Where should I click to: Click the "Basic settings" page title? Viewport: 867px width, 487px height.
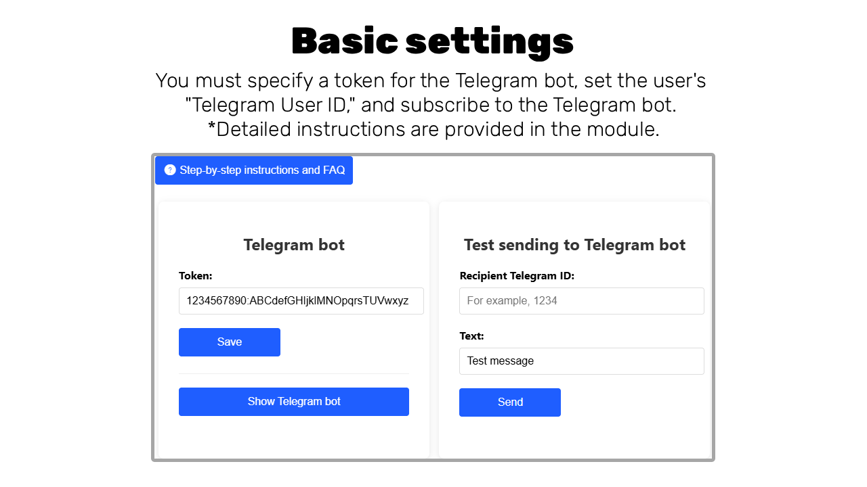click(432, 41)
